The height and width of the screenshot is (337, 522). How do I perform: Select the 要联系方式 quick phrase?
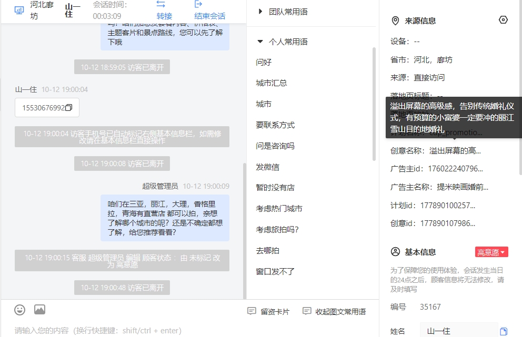(x=275, y=125)
